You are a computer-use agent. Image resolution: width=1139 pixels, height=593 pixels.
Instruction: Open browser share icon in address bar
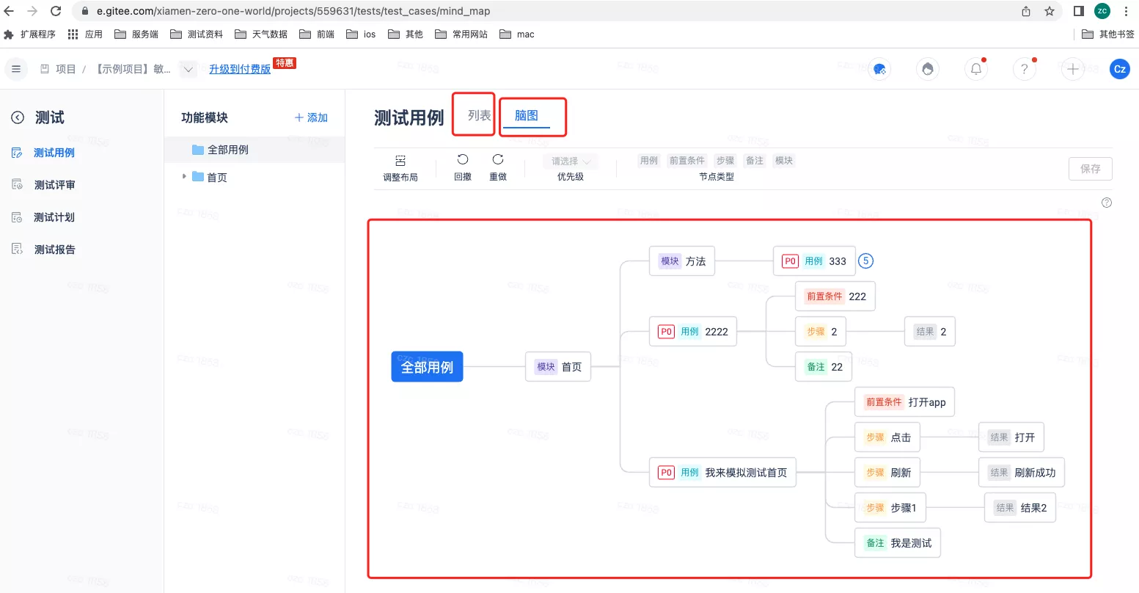coord(1026,11)
